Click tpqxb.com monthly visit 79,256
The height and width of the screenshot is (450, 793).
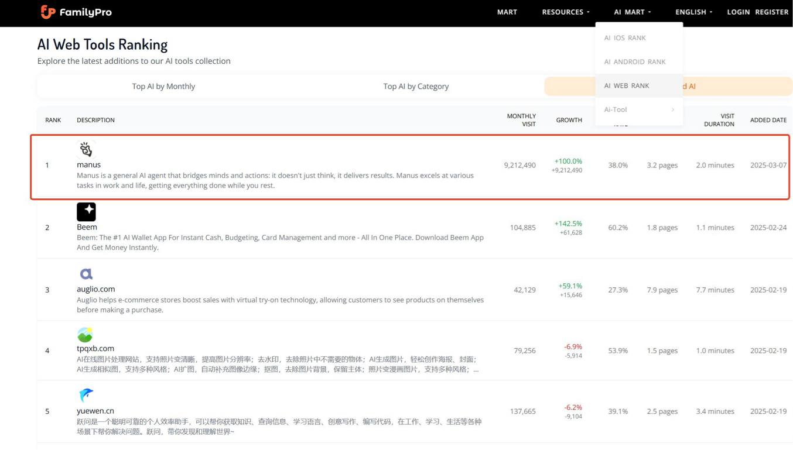click(525, 351)
